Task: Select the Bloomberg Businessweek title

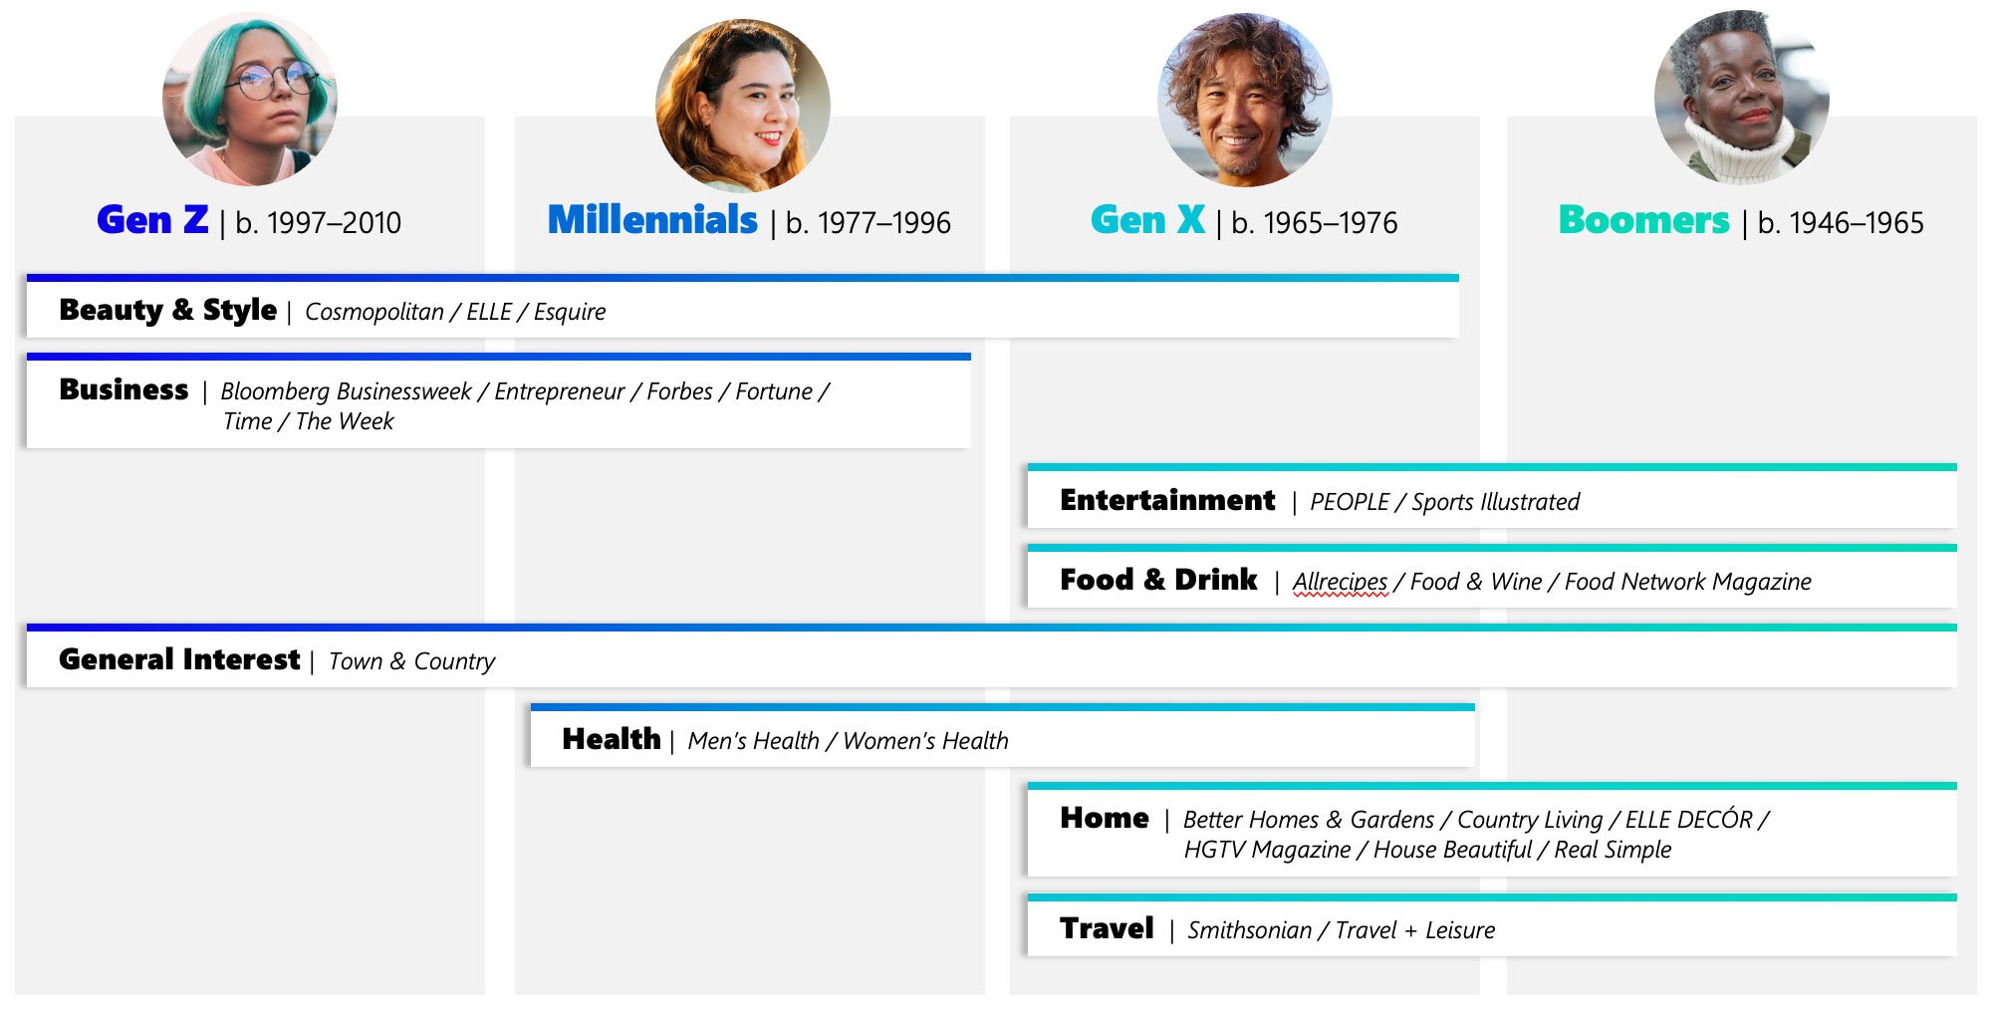Action: (x=346, y=391)
